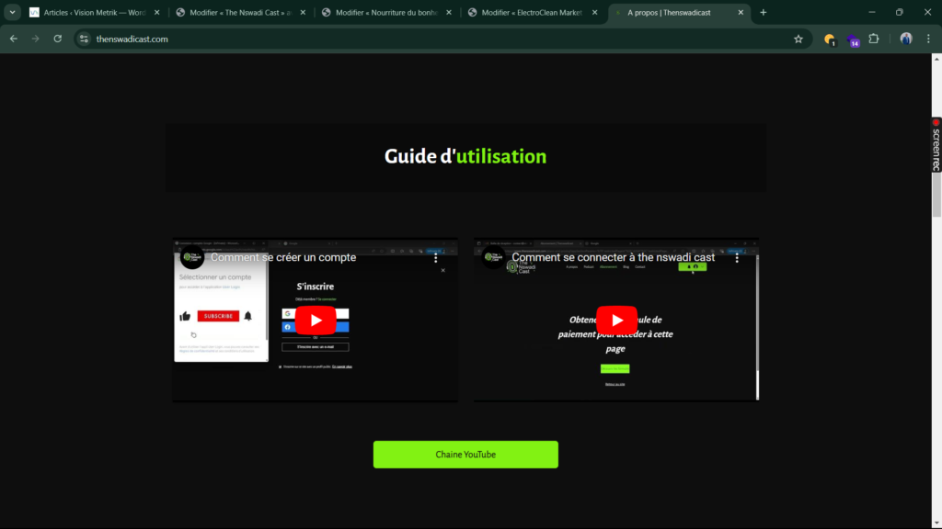Switch to Articles Vision Metrik tab
The width and height of the screenshot is (942, 529).
[x=95, y=12]
